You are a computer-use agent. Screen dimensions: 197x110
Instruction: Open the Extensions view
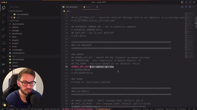tap(3, 36)
